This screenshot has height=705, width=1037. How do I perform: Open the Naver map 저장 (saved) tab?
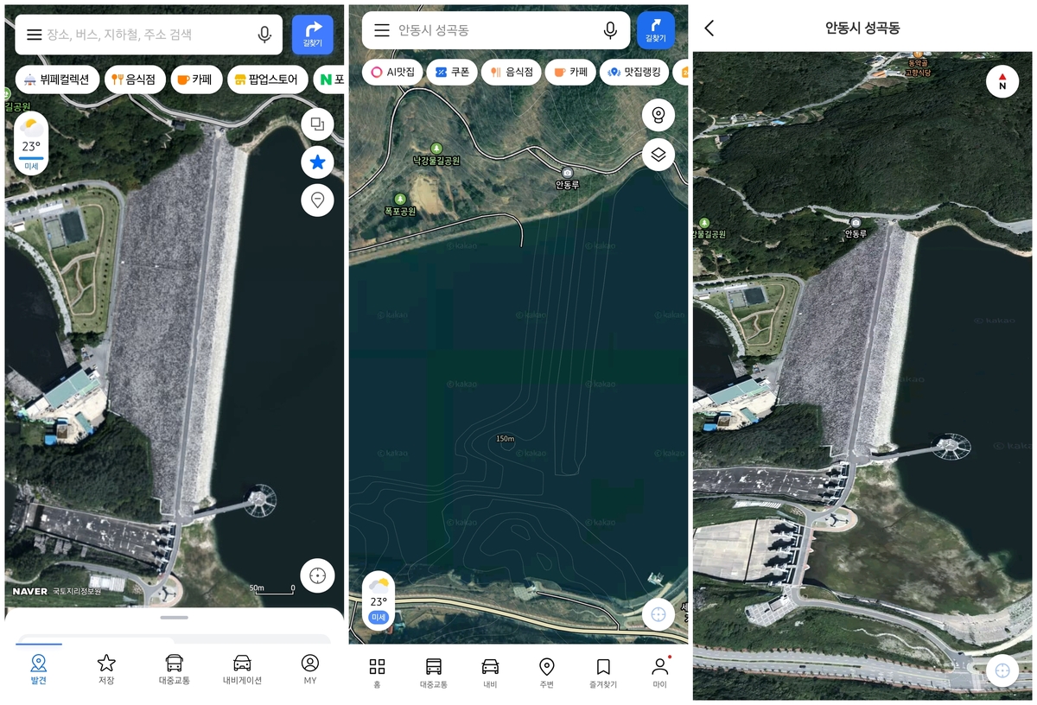tap(106, 670)
